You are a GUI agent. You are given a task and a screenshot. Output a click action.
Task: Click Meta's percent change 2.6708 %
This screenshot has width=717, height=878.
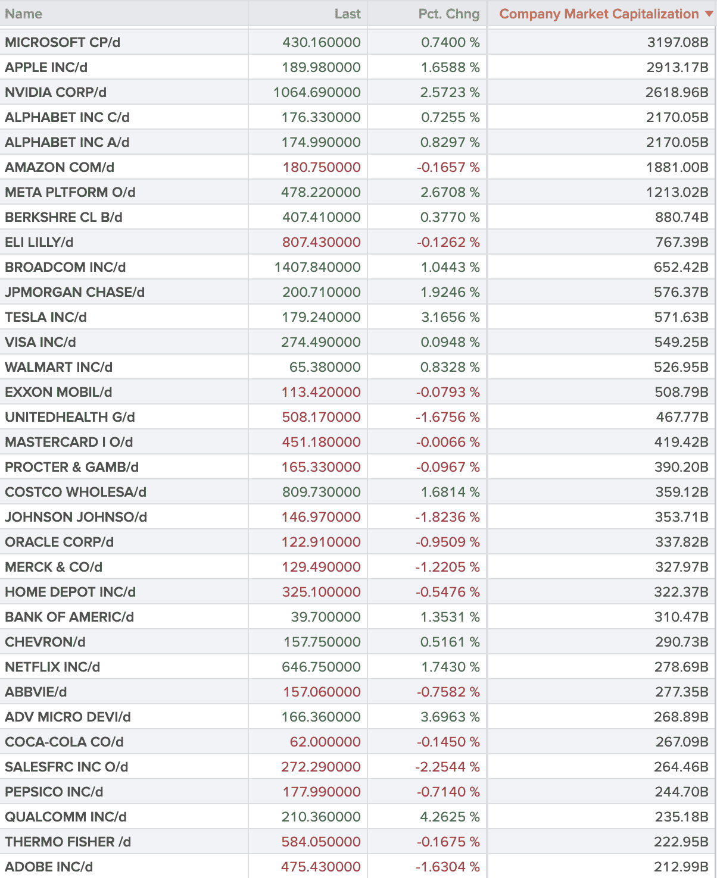coord(450,192)
